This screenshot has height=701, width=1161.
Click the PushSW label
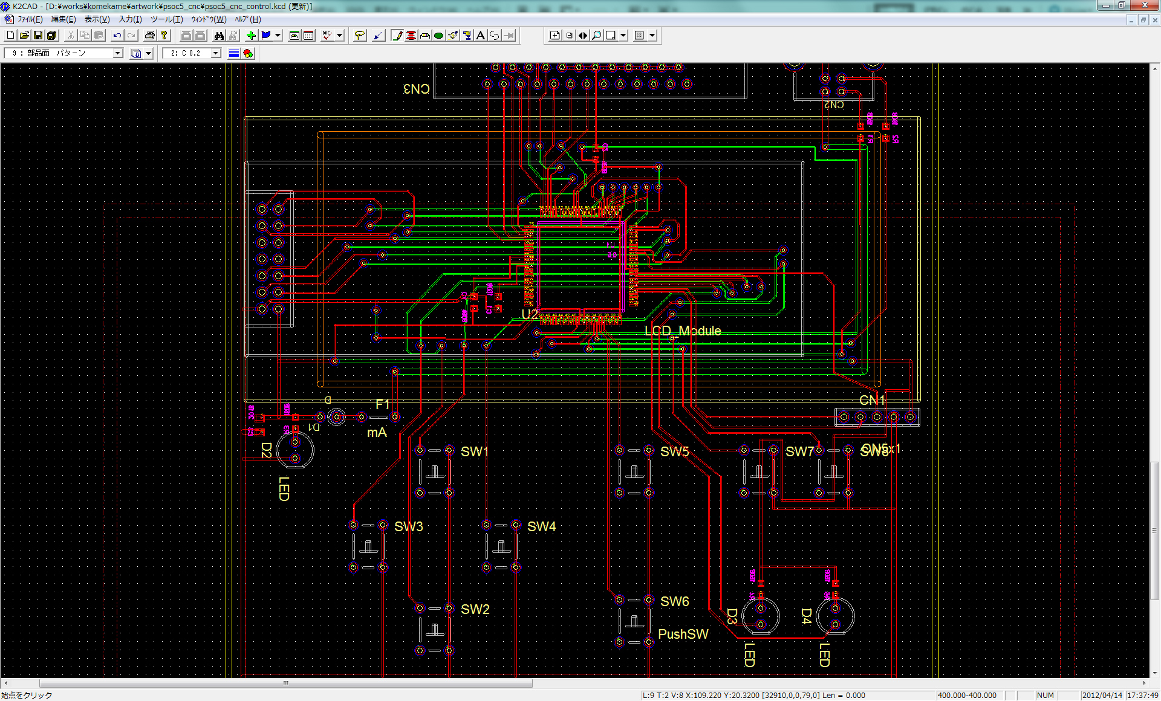683,634
